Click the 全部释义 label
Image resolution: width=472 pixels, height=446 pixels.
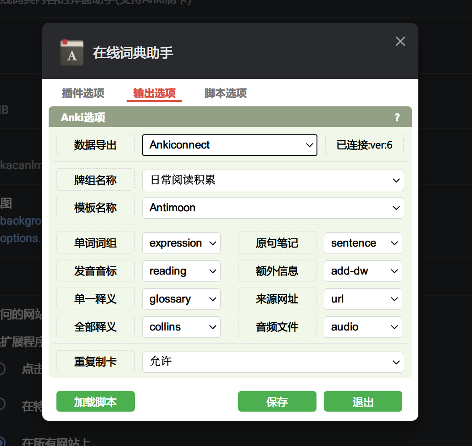pos(95,327)
